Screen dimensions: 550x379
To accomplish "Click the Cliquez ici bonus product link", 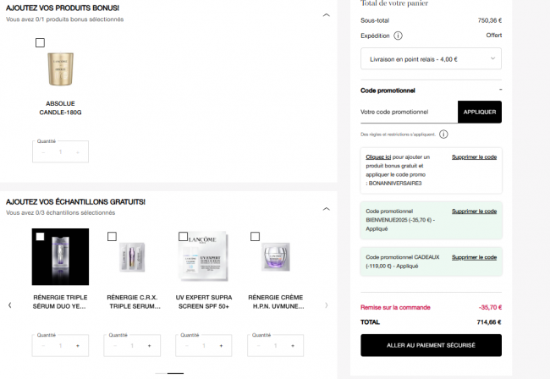I will tap(378, 157).
